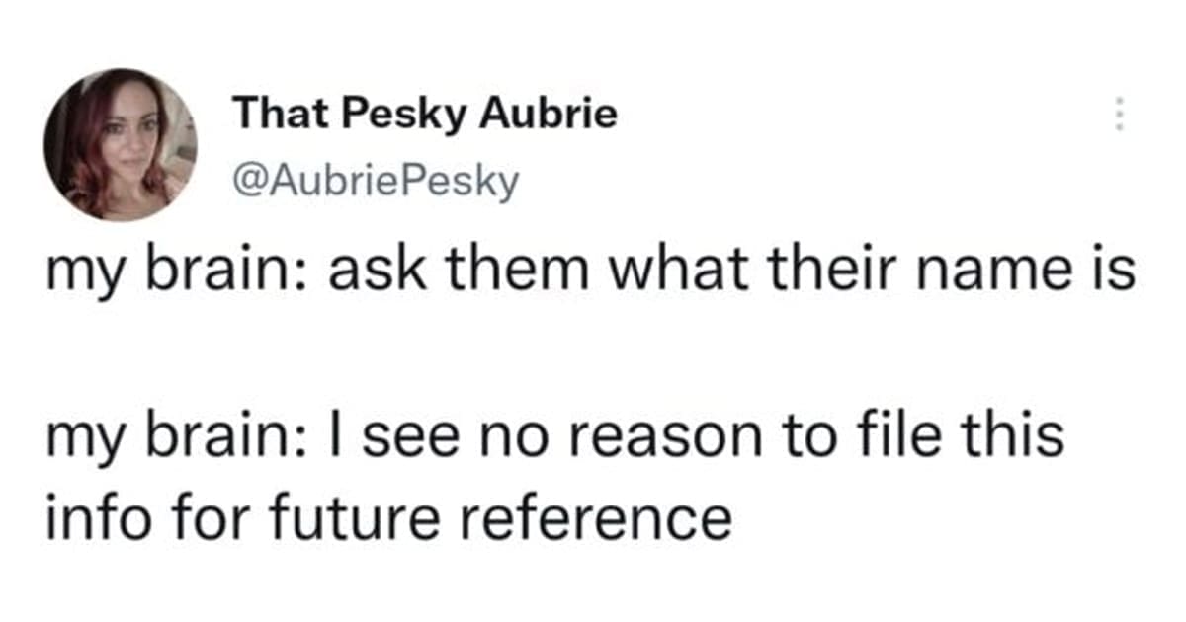
Task: Open the tweet's three-dot more options menu
Action: [x=1119, y=116]
